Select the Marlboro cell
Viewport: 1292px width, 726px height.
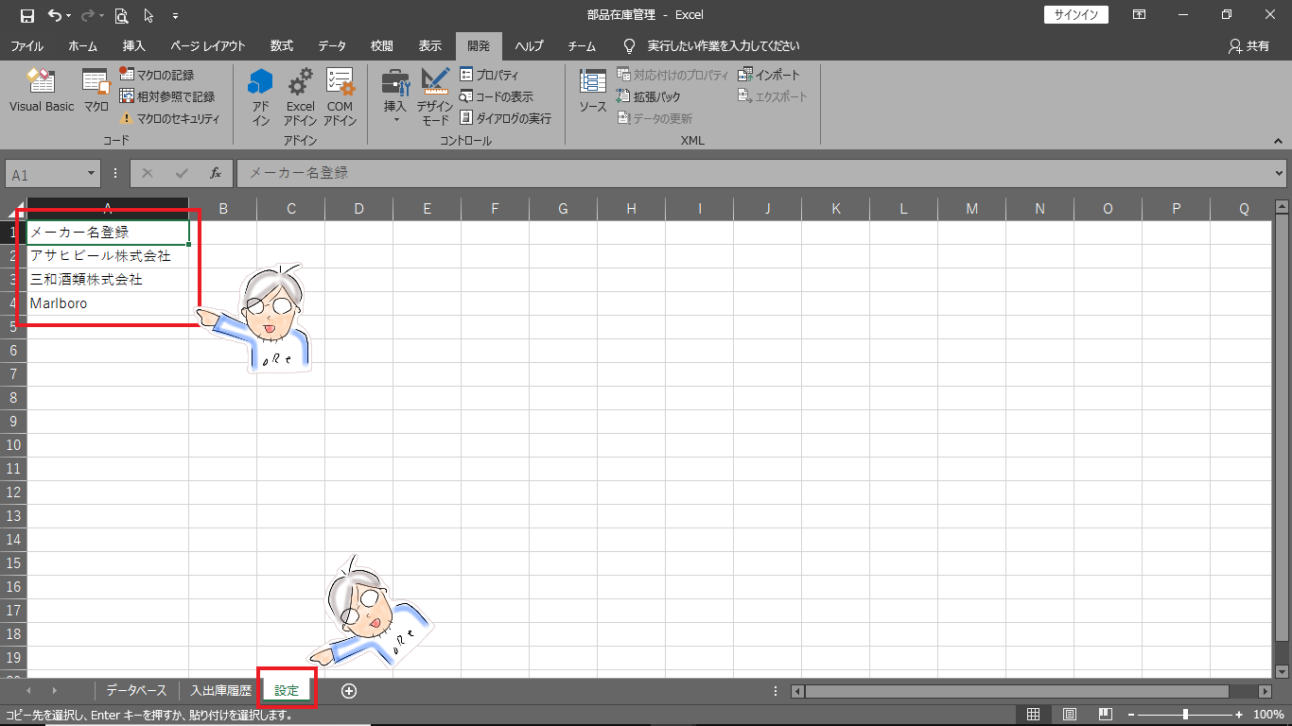108,303
